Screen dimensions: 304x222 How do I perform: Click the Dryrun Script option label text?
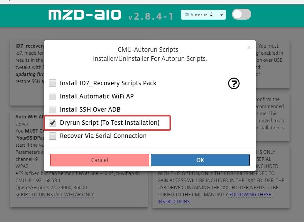tap(110, 123)
